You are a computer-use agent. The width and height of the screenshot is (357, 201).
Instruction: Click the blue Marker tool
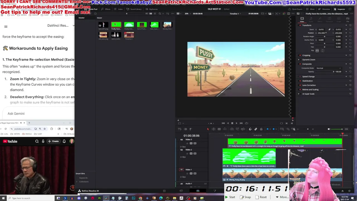point(274,129)
